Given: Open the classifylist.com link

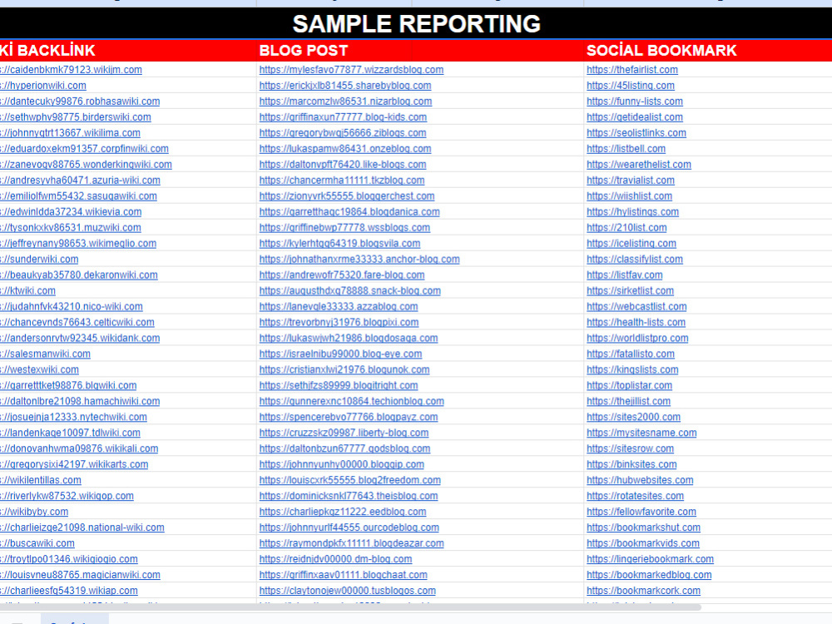Looking at the screenshot, I should pos(635,260).
